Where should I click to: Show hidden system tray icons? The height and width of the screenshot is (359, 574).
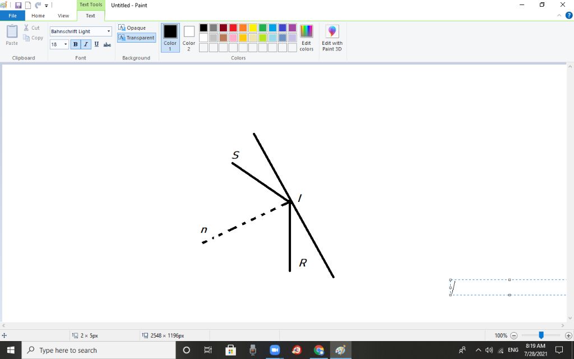coord(478,350)
